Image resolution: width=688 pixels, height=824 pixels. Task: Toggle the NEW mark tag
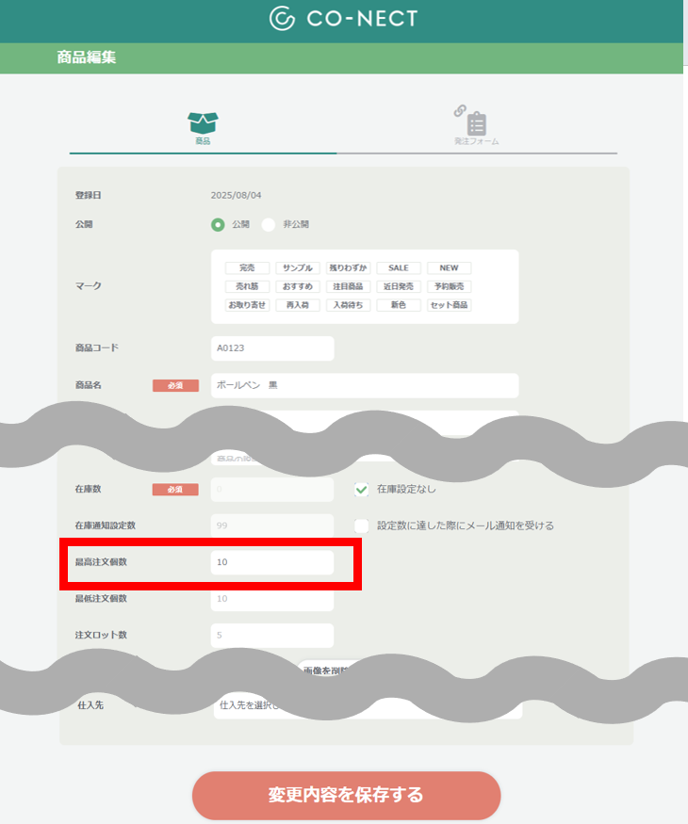[x=450, y=268]
